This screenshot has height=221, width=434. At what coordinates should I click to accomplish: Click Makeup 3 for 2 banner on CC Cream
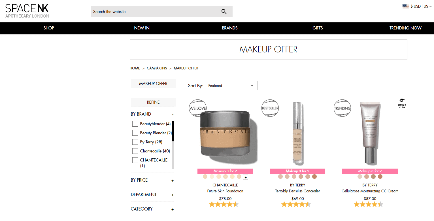[x=370, y=171]
